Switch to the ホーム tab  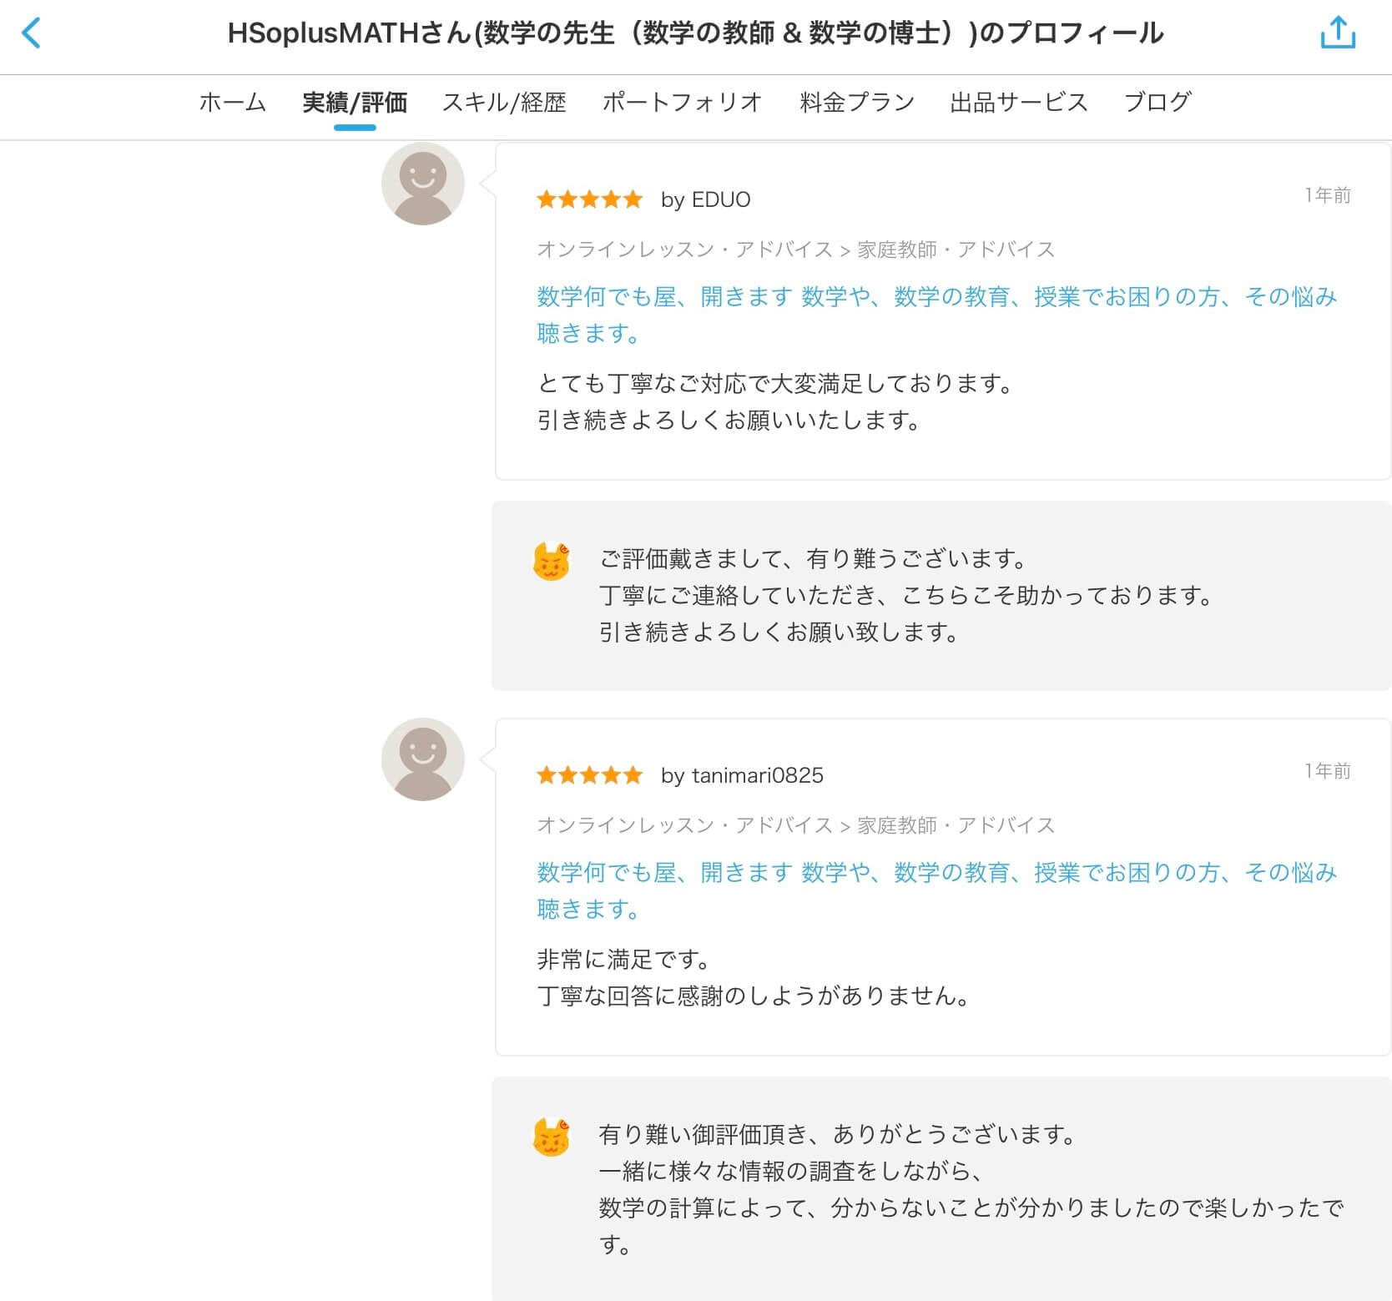click(232, 103)
